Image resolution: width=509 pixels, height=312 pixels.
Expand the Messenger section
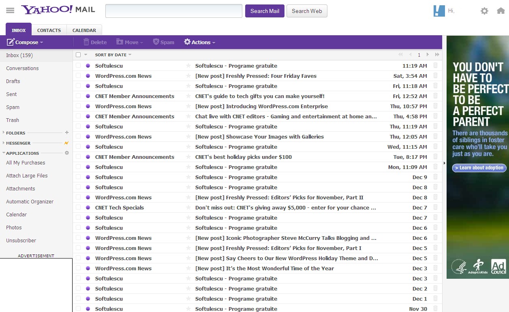[x=4, y=143]
